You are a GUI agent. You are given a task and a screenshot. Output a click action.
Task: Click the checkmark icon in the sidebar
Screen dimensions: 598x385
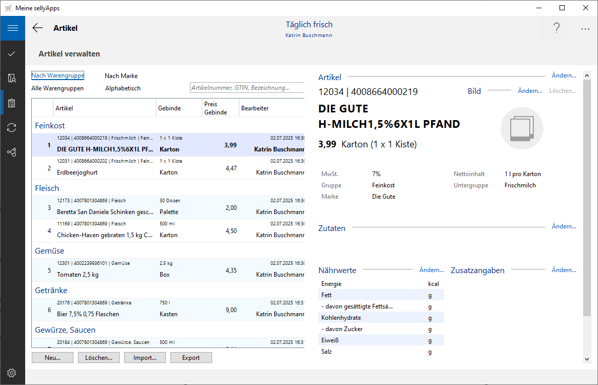point(12,53)
